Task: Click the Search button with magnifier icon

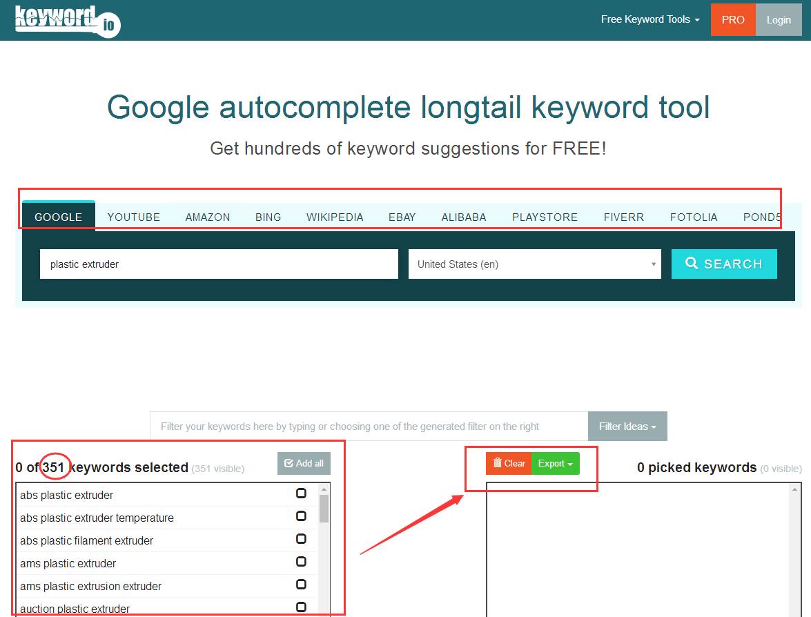Action: pos(724,264)
